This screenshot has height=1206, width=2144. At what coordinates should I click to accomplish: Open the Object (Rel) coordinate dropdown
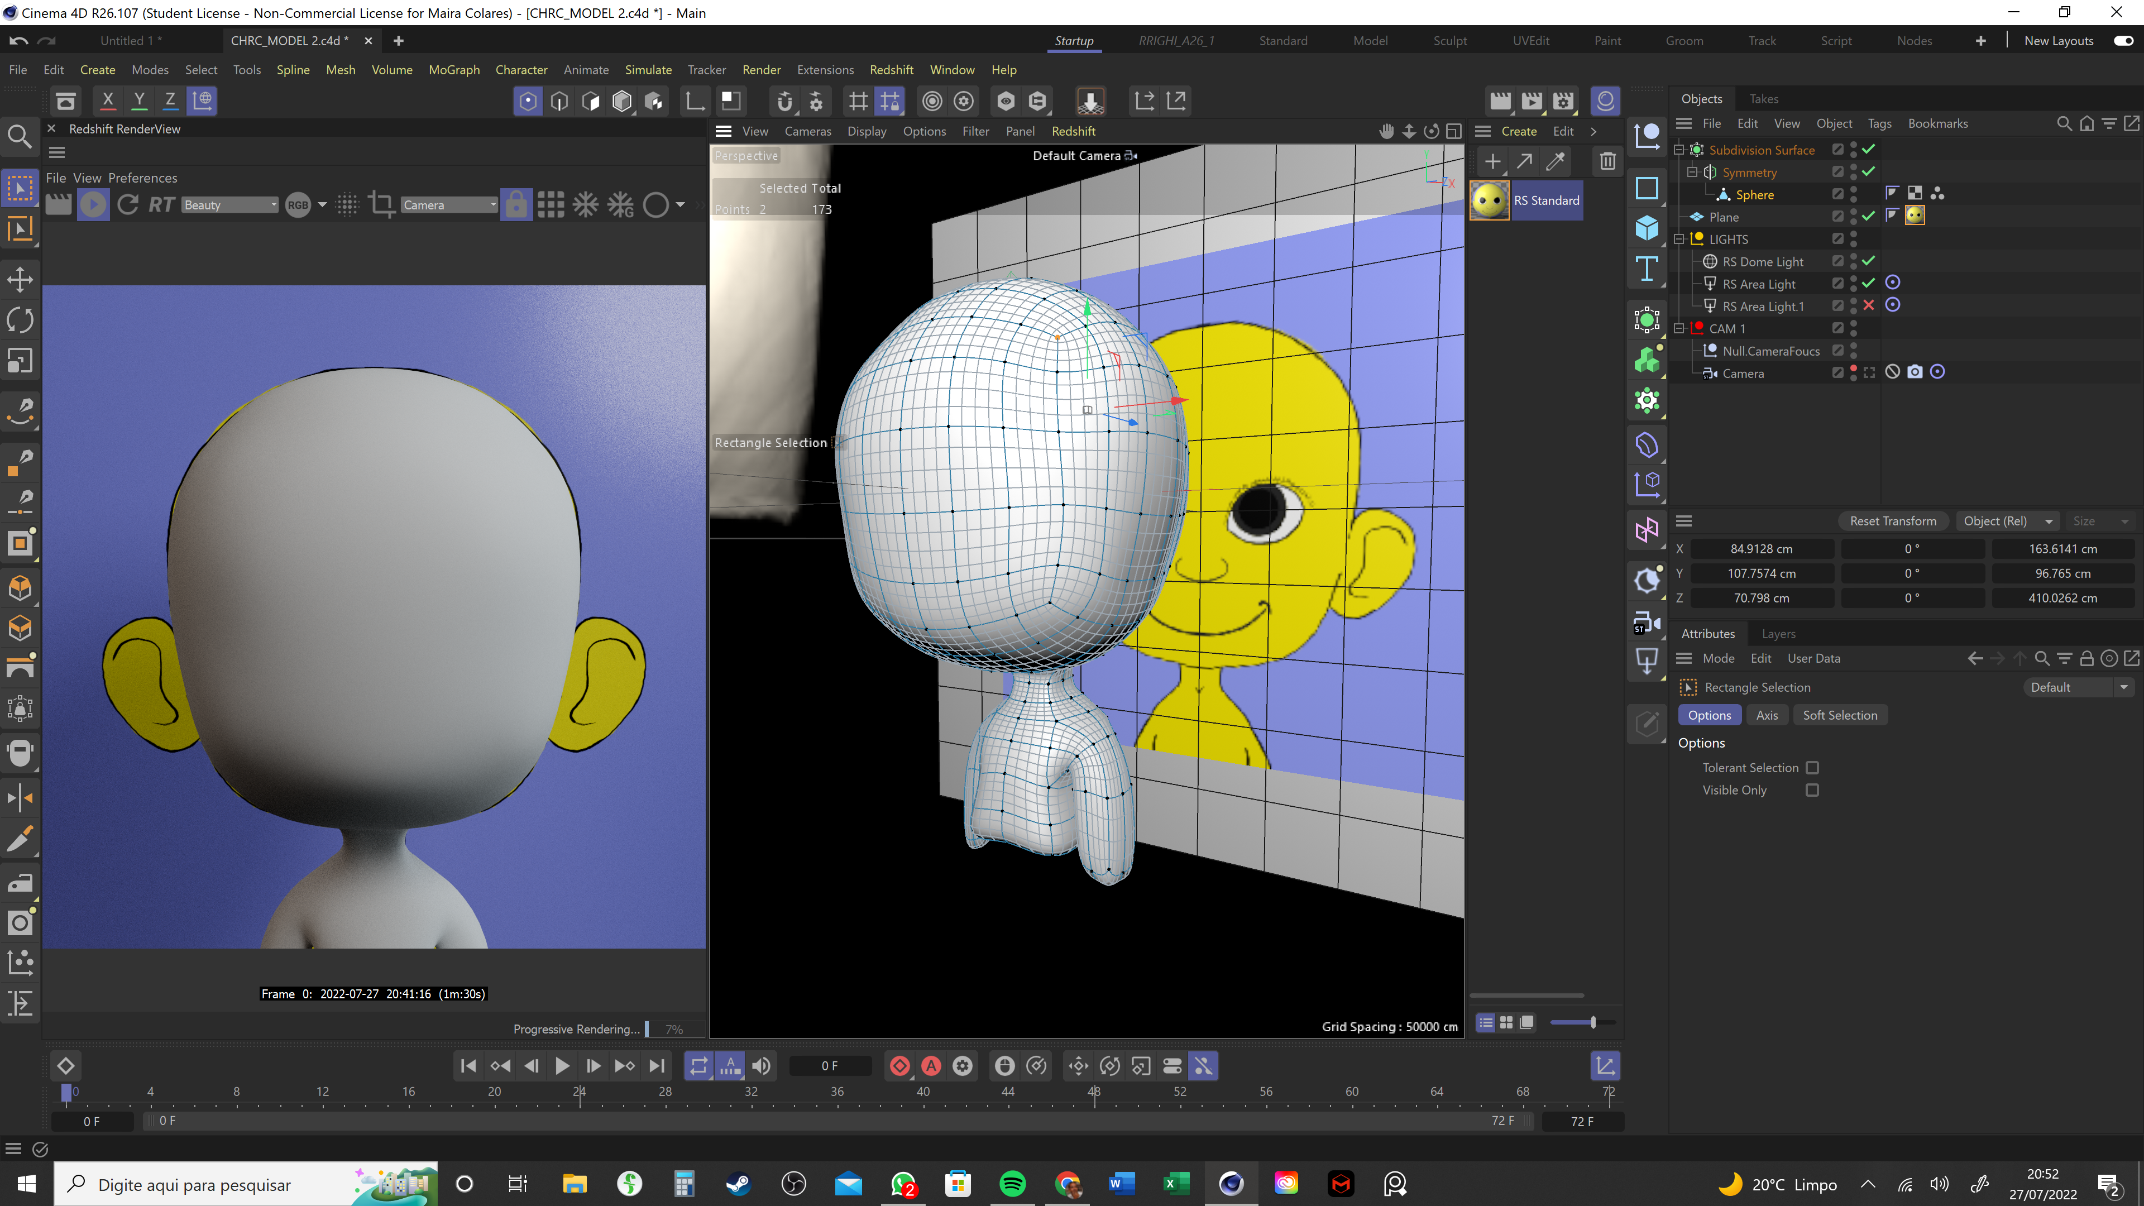click(x=2008, y=521)
